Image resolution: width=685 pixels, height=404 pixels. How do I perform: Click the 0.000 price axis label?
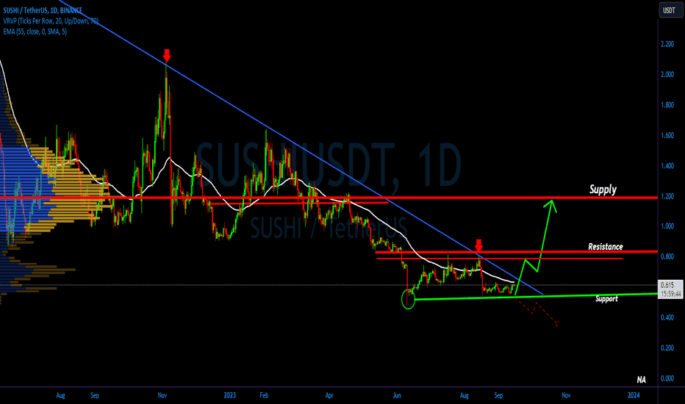coord(667,378)
